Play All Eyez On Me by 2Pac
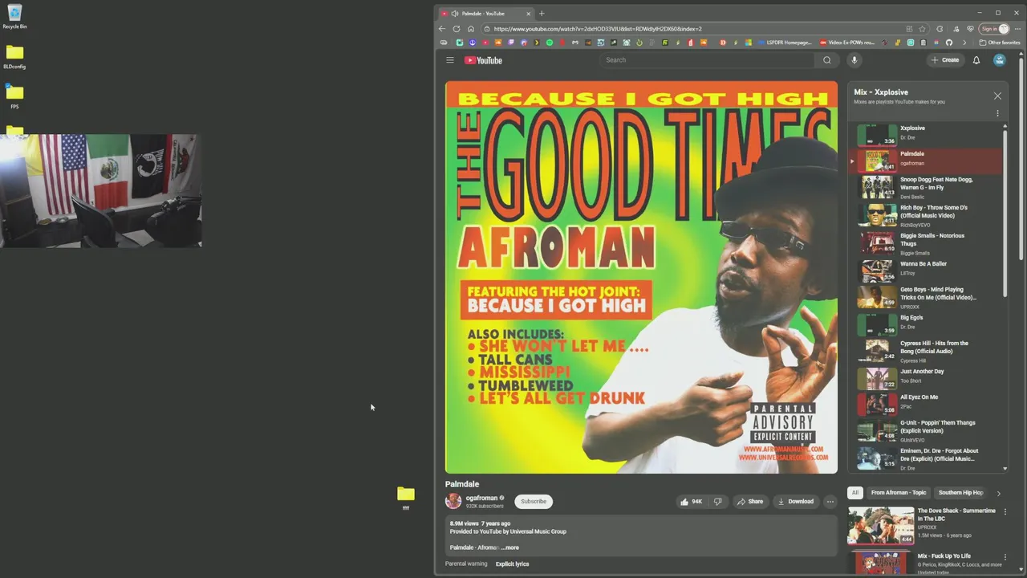The width and height of the screenshot is (1027, 578). click(x=927, y=403)
